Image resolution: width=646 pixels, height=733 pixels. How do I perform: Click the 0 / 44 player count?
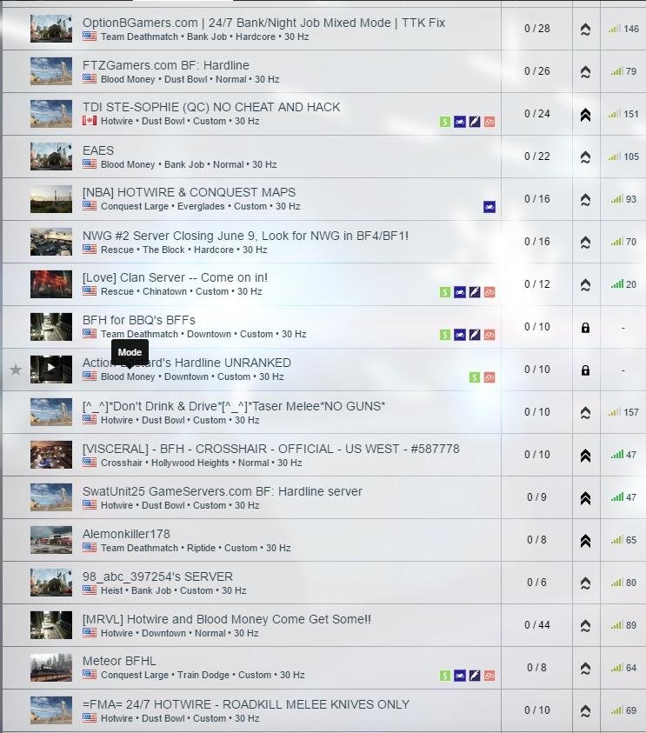pyautogui.click(x=536, y=625)
